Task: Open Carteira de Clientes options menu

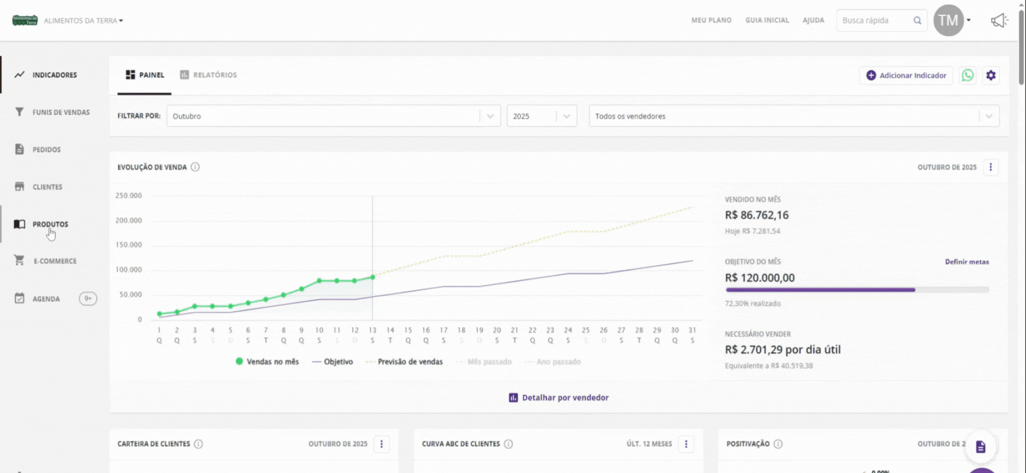Action: (x=382, y=444)
